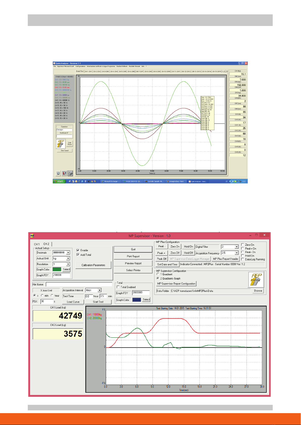Image resolution: width=301 pixels, height=425 pixels.
Task: Check the Data Log Running checkbox
Action: click(243, 259)
